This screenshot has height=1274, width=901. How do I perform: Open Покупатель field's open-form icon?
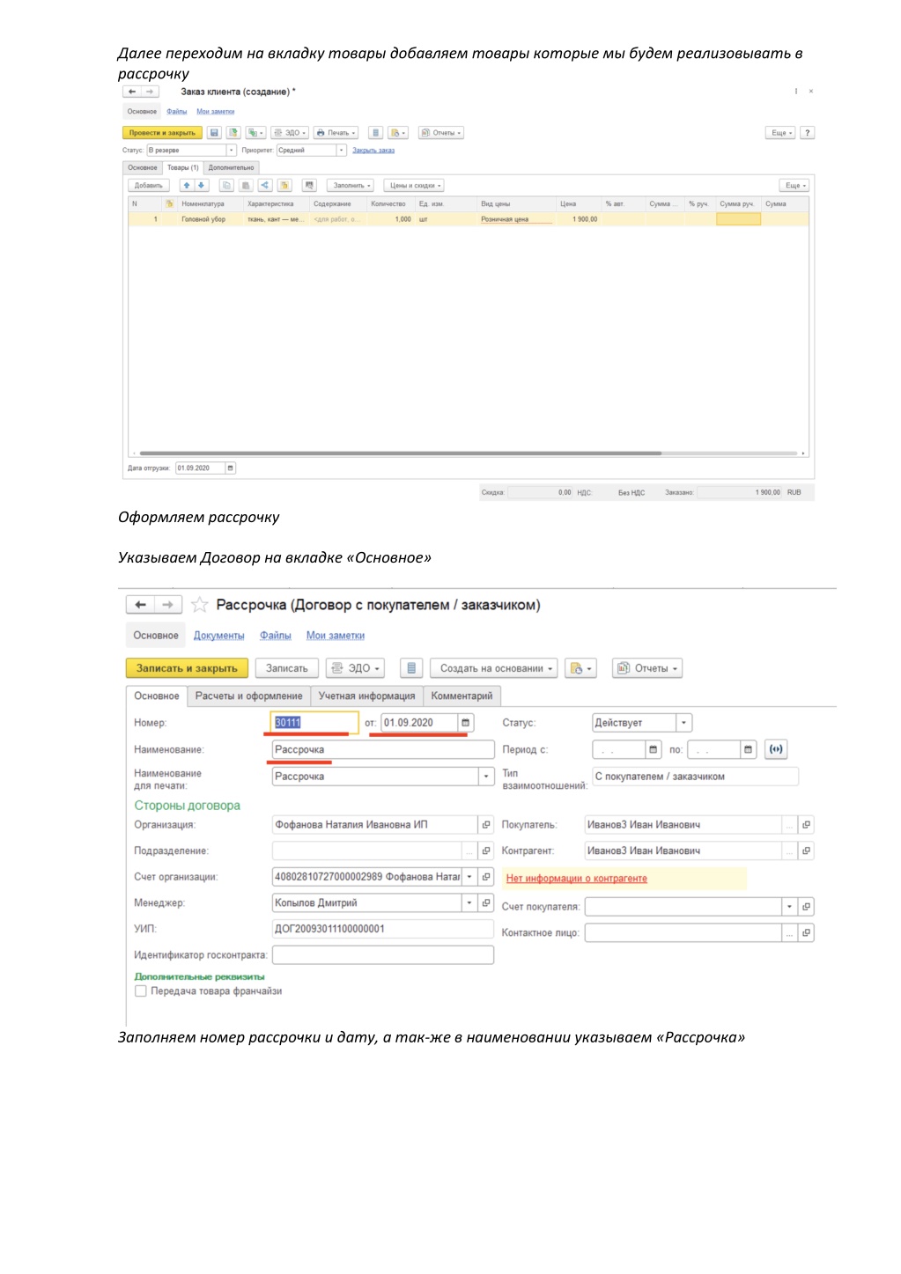806,825
